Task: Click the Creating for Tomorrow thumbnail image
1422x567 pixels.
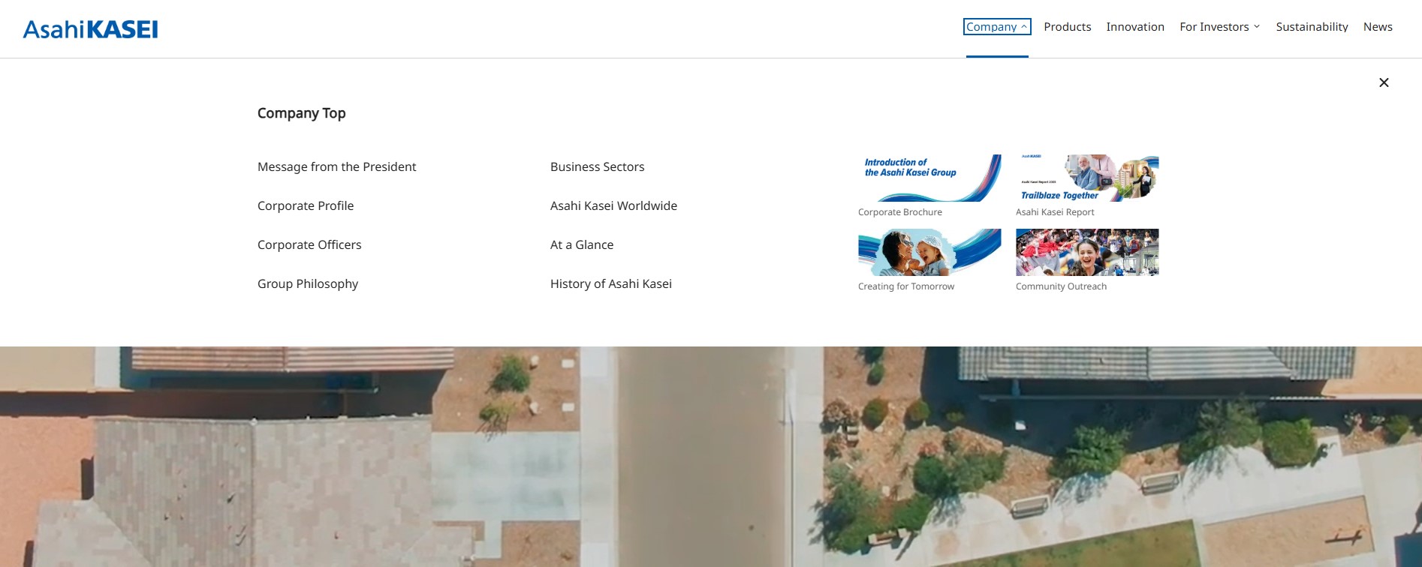Action: (x=929, y=252)
